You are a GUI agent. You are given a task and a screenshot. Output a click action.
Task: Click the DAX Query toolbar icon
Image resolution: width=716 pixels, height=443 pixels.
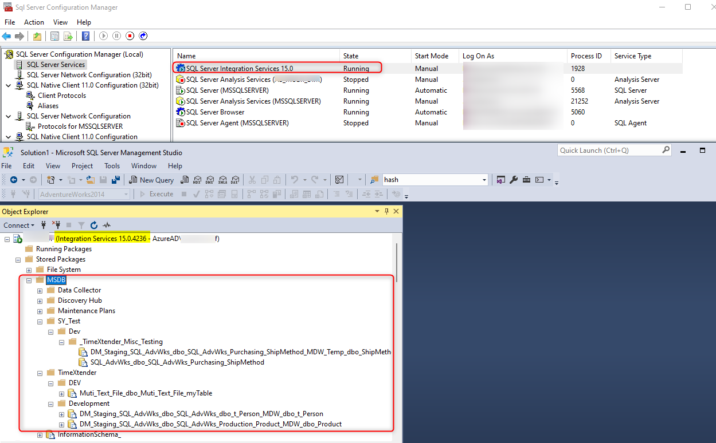tap(236, 180)
